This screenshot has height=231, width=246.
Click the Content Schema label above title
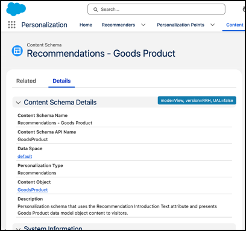tap(44, 45)
